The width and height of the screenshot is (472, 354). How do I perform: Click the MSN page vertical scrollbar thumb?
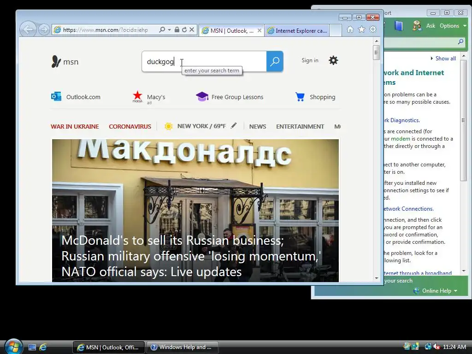[x=376, y=53]
